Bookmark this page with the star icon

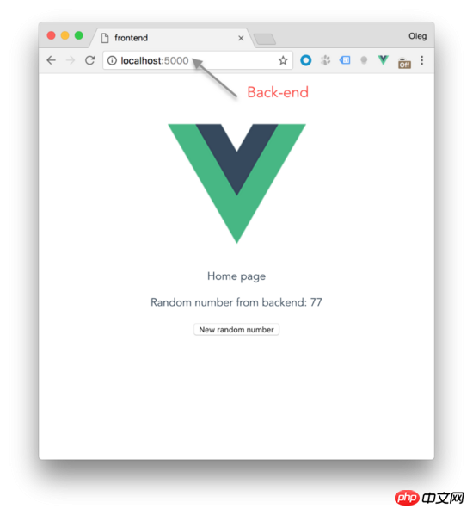point(283,60)
